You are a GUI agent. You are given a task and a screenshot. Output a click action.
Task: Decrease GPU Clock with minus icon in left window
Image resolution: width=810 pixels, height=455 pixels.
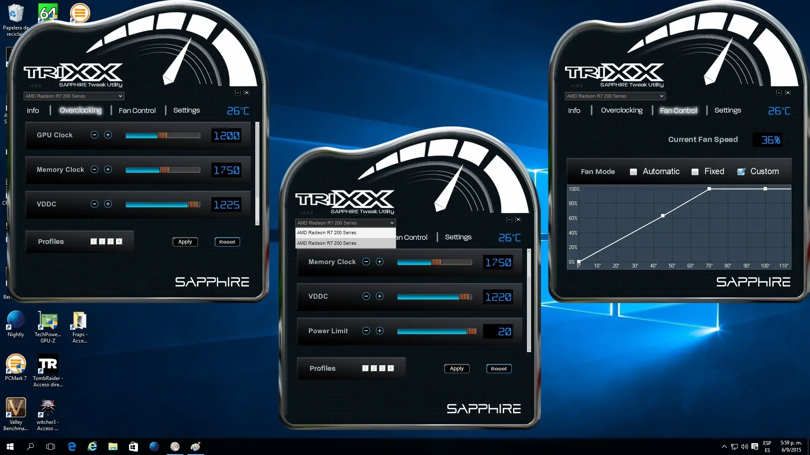(x=94, y=135)
